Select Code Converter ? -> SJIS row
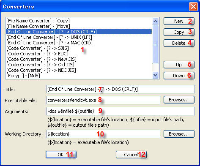 click(79, 48)
